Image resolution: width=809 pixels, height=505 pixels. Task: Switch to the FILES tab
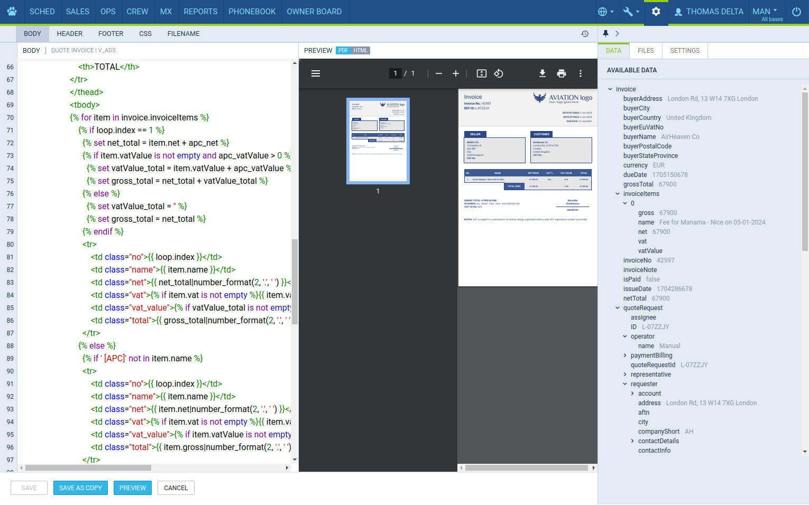coord(646,51)
